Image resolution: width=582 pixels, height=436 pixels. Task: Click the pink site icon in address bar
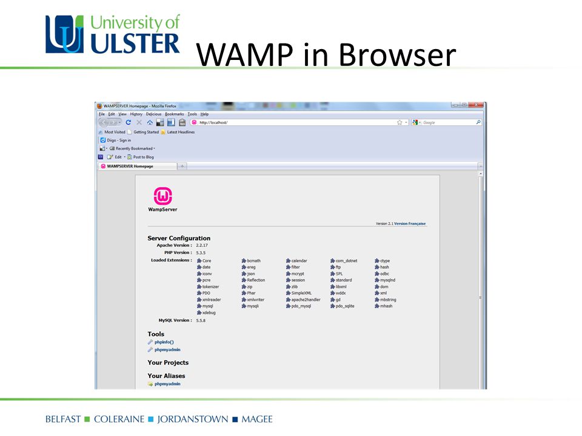(194, 122)
